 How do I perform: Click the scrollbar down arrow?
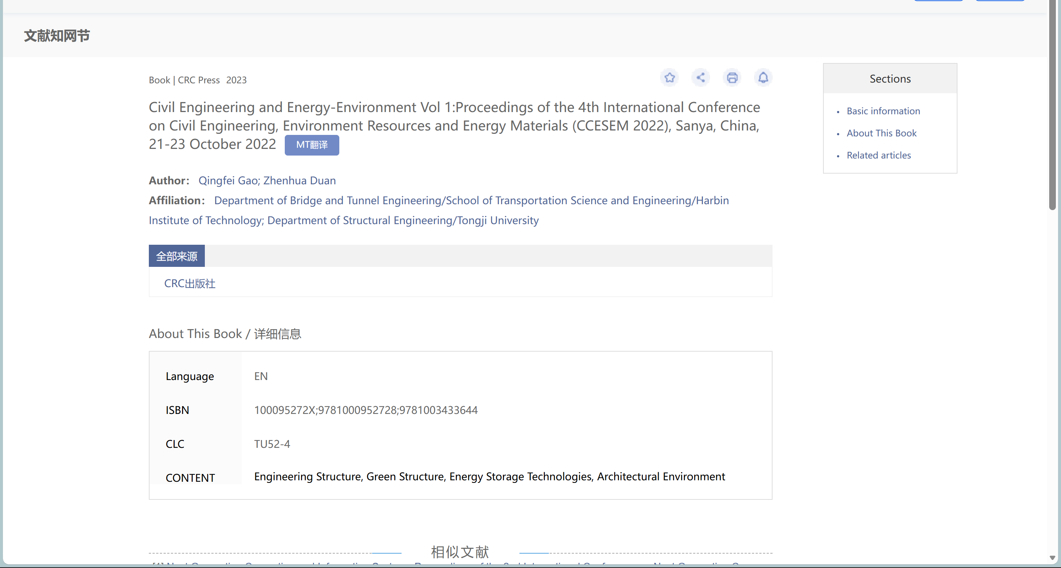(x=1053, y=558)
